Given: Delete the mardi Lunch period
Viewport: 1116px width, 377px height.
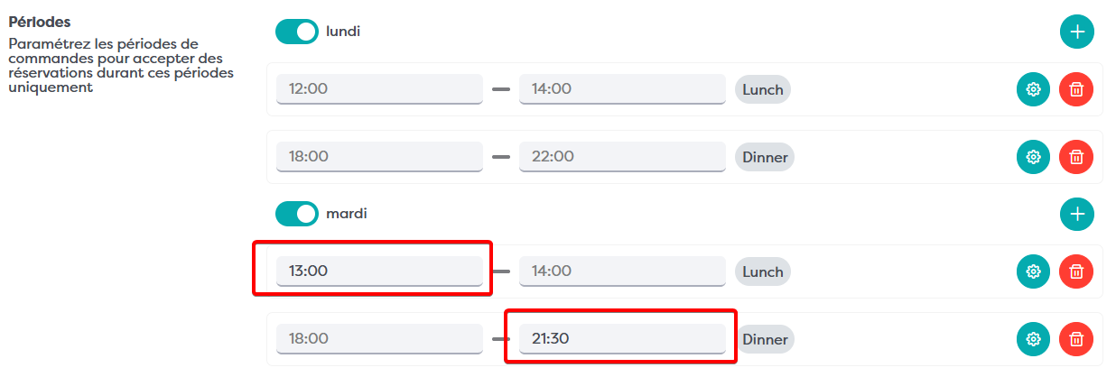Looking at the screenshot, I should [1076, 271].
